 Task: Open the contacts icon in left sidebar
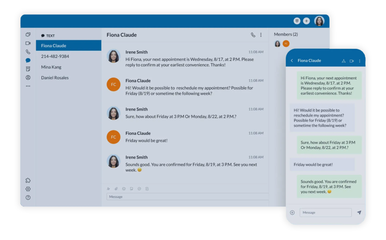[28, 77]
